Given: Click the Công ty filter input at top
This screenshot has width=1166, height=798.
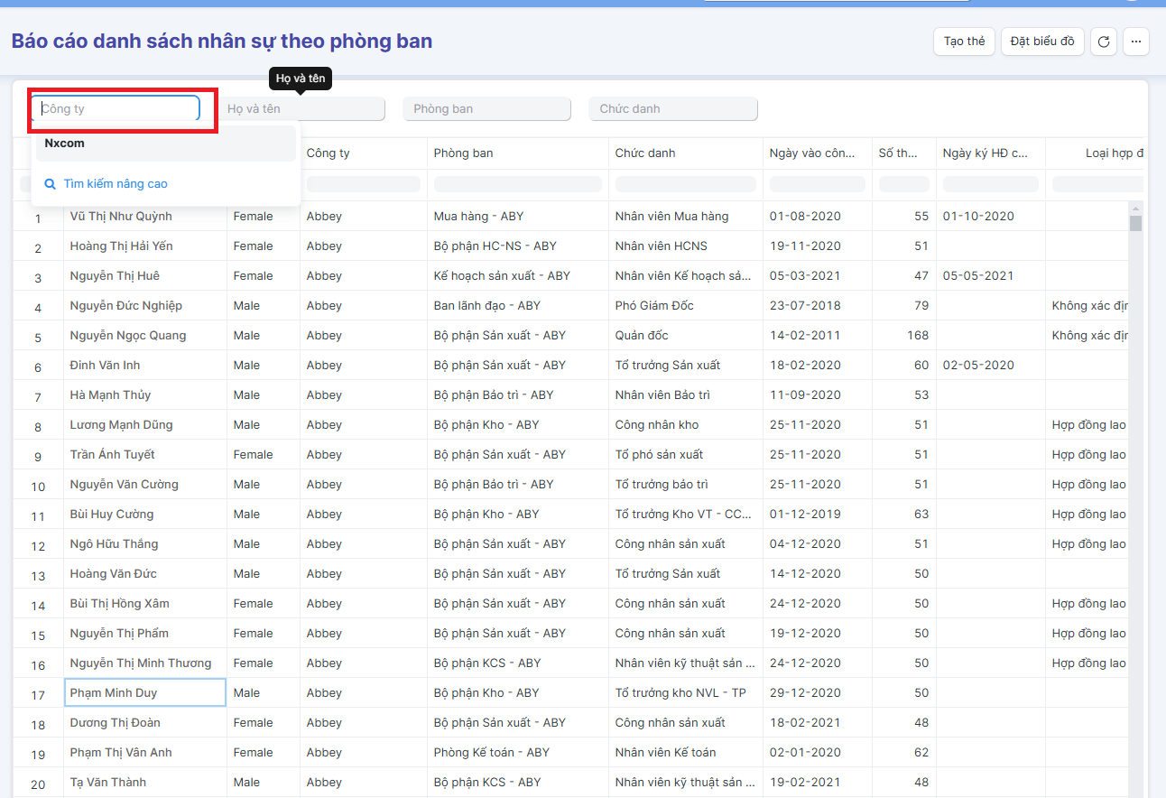Looking at the screenshot, I should coord(116,109).
